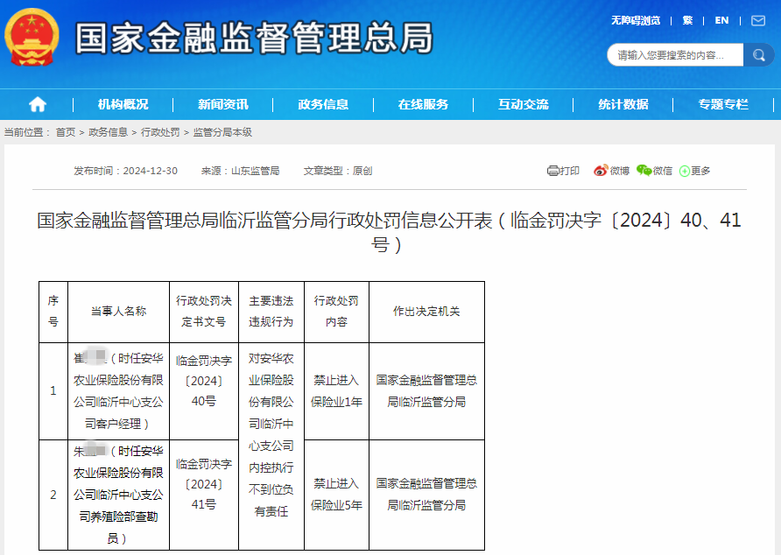781x555 pixels.
Task: Click source text 来源：山东监管局
Action: pyautogui.click(x=240, y=171)
